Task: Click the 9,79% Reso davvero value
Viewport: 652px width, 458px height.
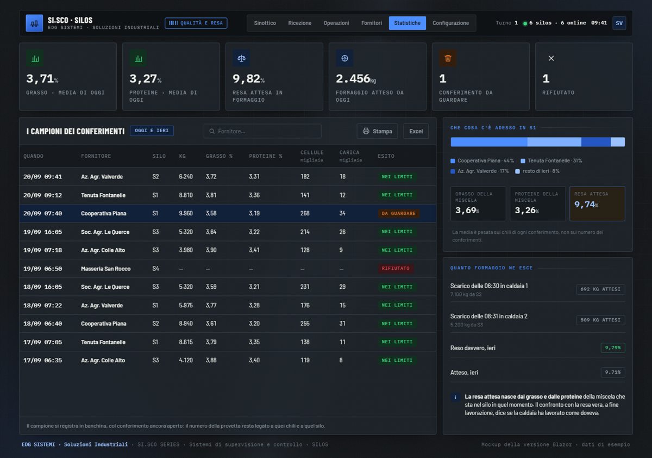Action: [x=613, y=348]
